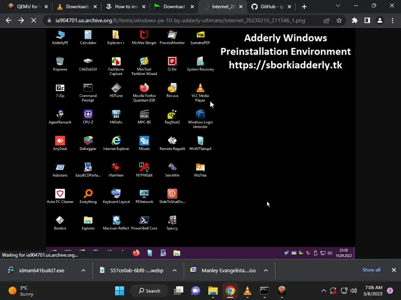This screenshot has width=401, height=300.
Task: Toggle the Chrome side panel icon
Action: (367, 20)
